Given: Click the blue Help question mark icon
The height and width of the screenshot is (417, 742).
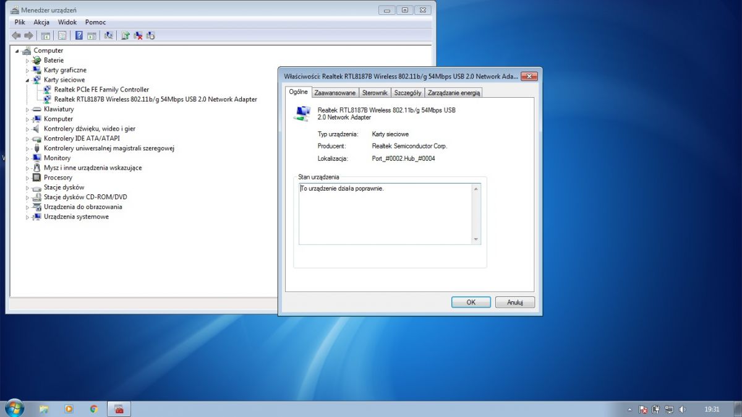Looking at the screenshot, I should pos(79,35).
